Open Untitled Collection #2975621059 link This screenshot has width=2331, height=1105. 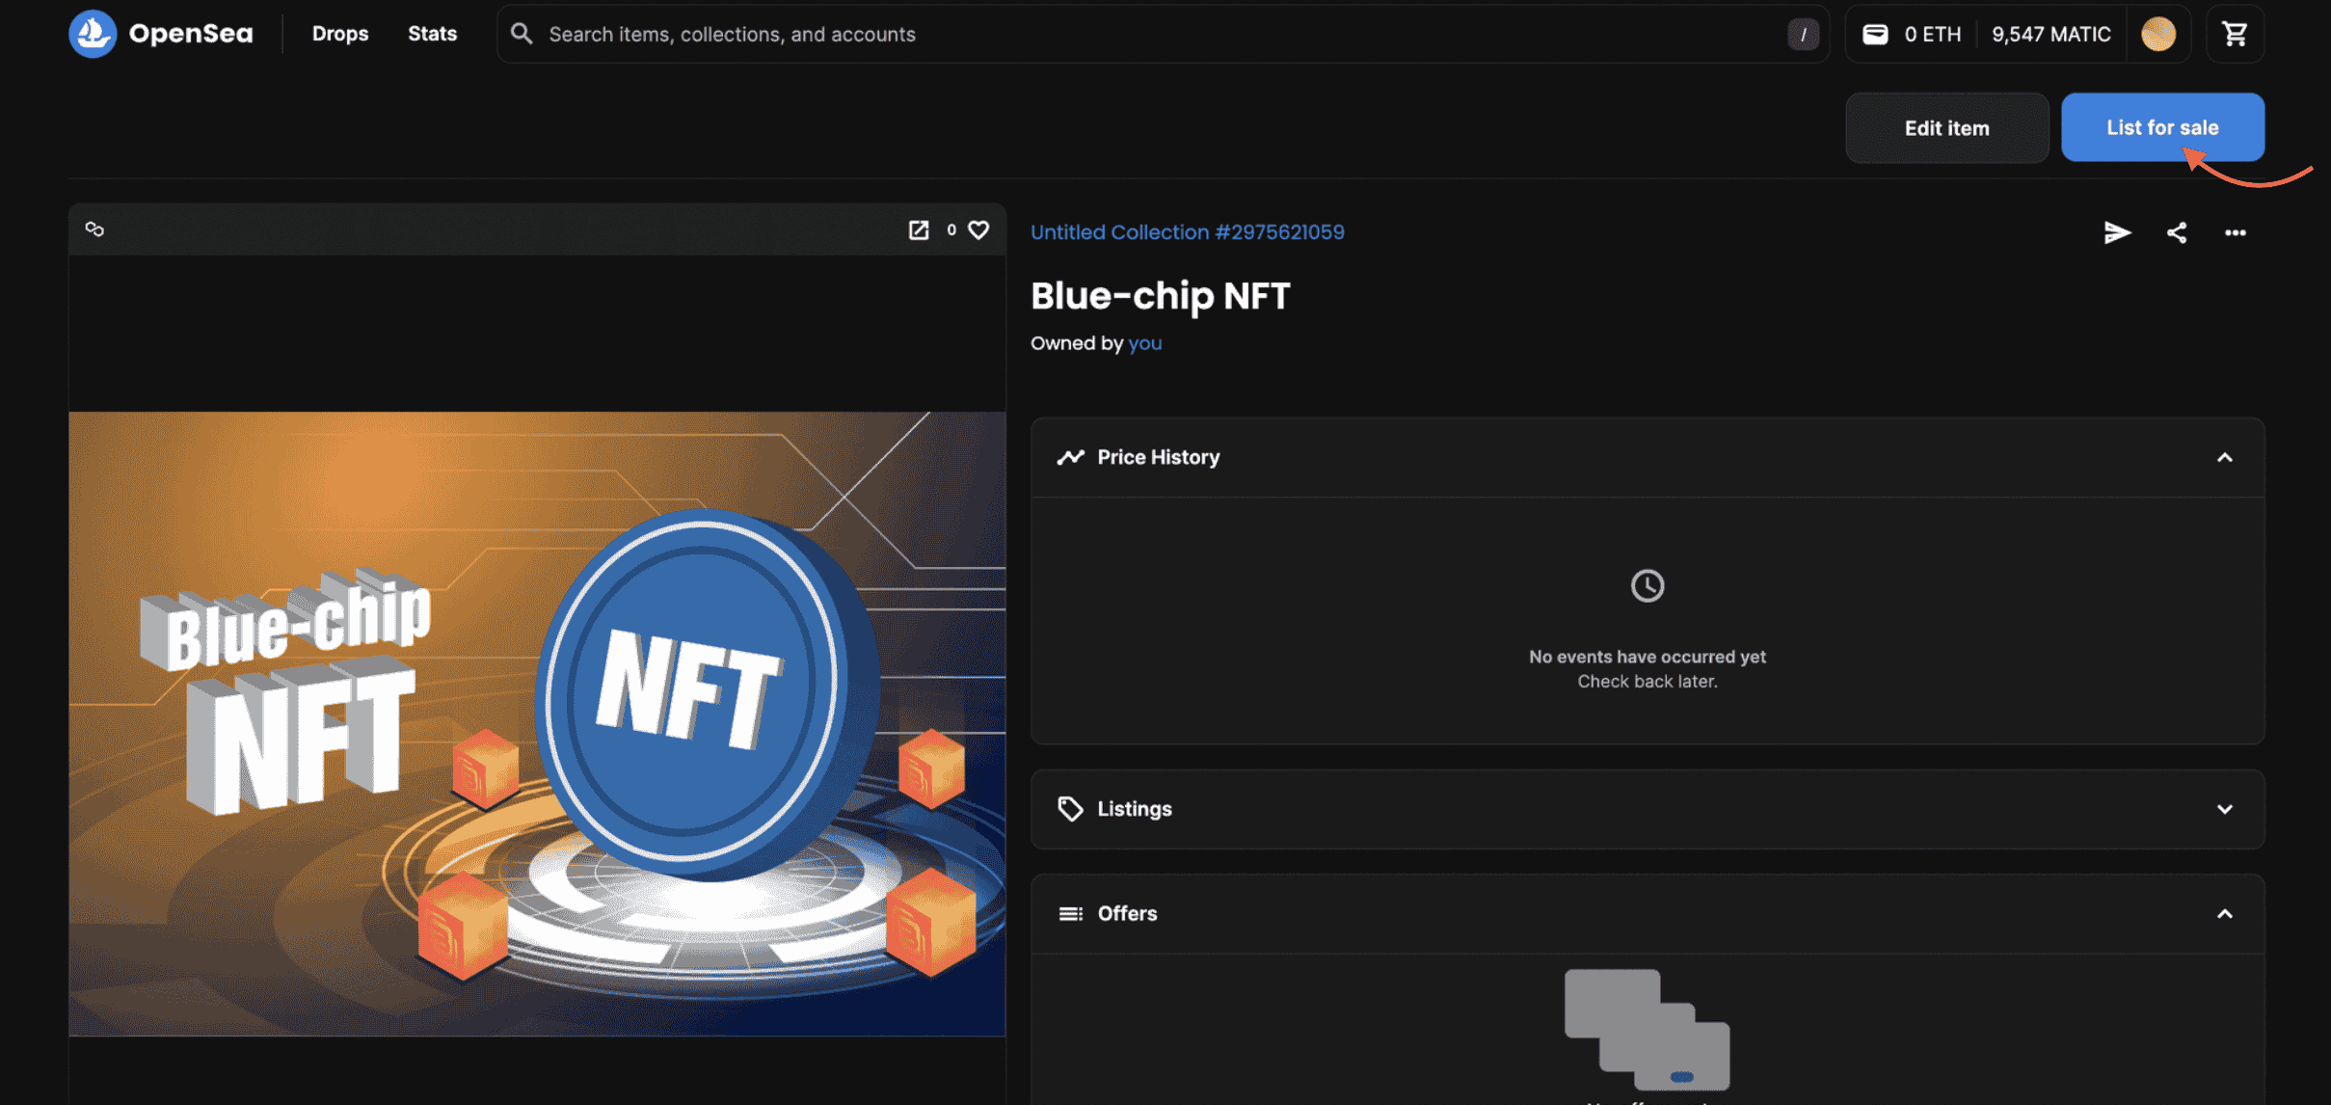tap(1187, 232)
